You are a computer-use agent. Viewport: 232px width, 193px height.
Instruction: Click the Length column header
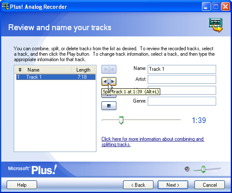(83, 70)
